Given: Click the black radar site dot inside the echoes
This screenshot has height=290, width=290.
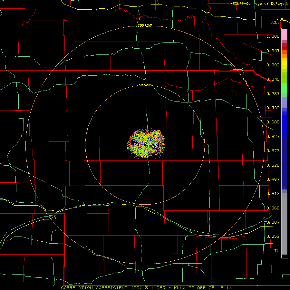Looking at the screenshot, I should coord(145,145).
